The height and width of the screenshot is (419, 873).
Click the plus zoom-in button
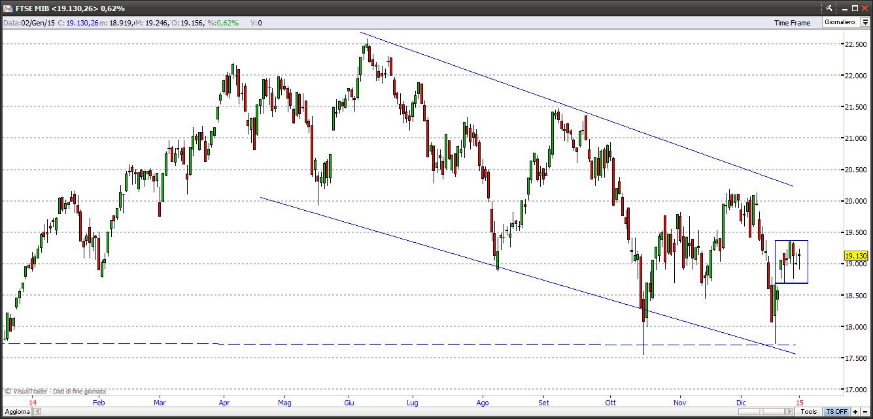tap(855, 412)
